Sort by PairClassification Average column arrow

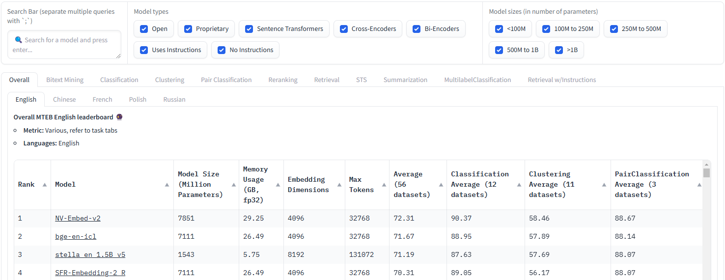pyautogui.click(x=699, y=185)
